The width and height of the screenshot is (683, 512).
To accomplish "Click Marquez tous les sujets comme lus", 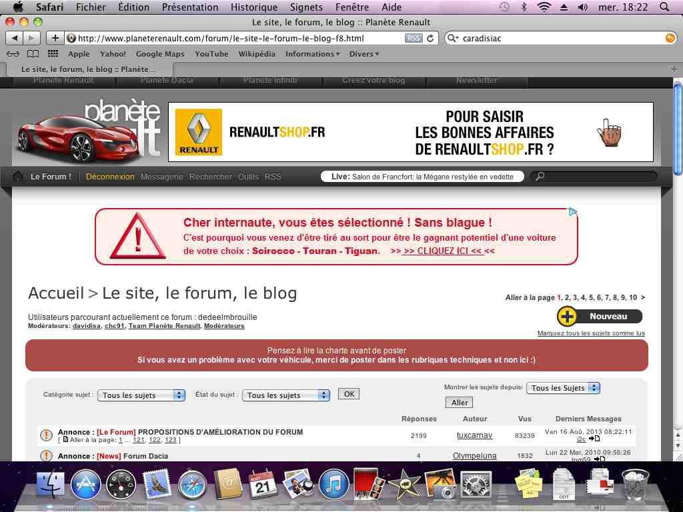I will tap(591, 333).
